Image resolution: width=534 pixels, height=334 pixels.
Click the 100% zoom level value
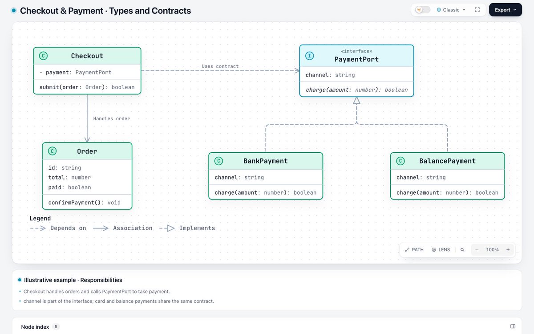tap(493, 250)
